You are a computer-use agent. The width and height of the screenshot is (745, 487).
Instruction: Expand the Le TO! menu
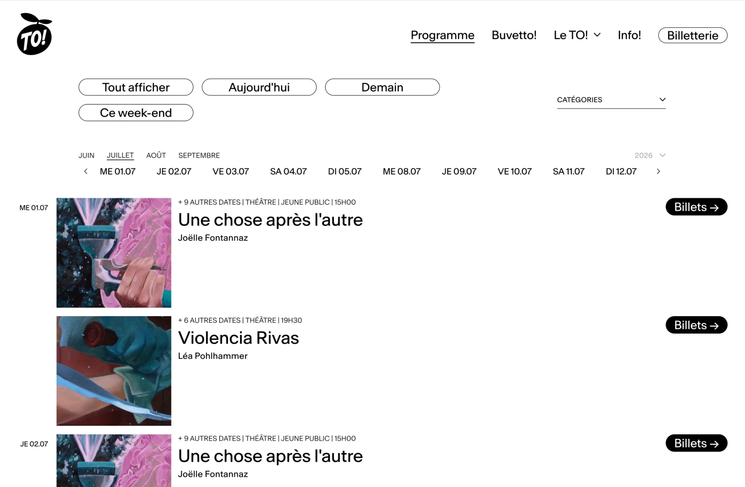(577, 35)
